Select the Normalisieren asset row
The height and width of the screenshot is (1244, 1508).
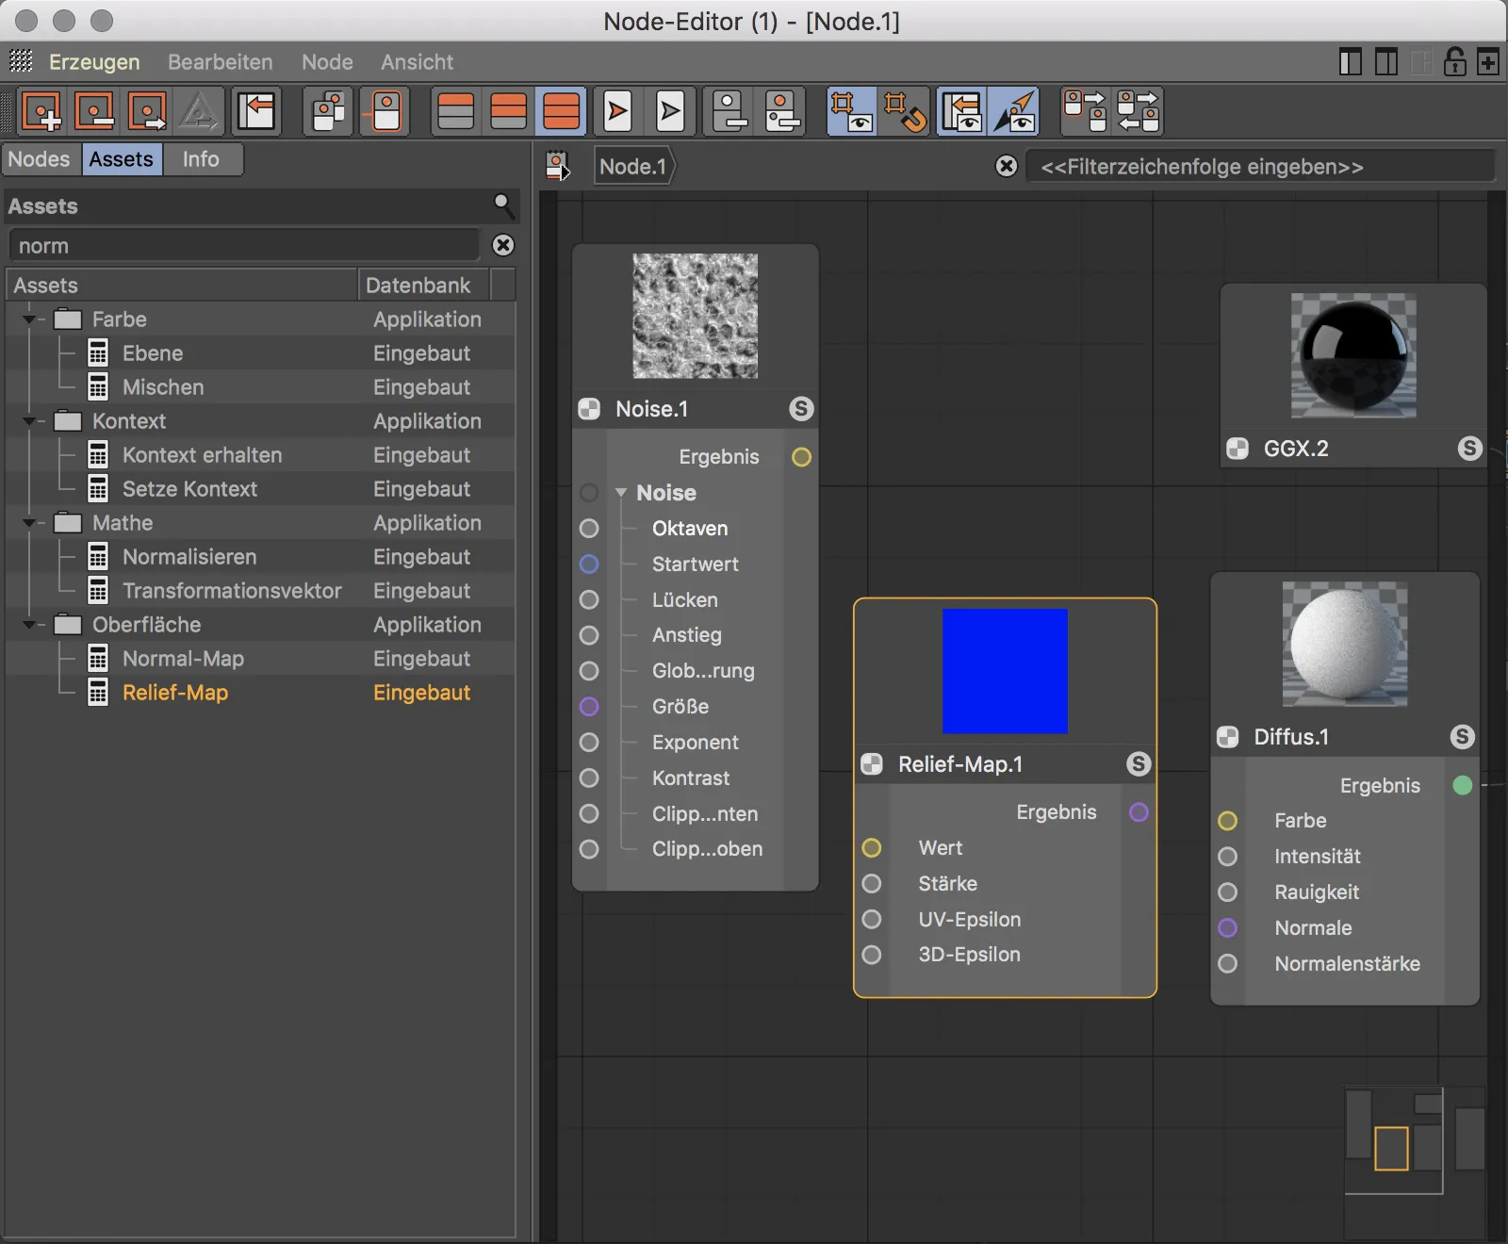point(261,557)
